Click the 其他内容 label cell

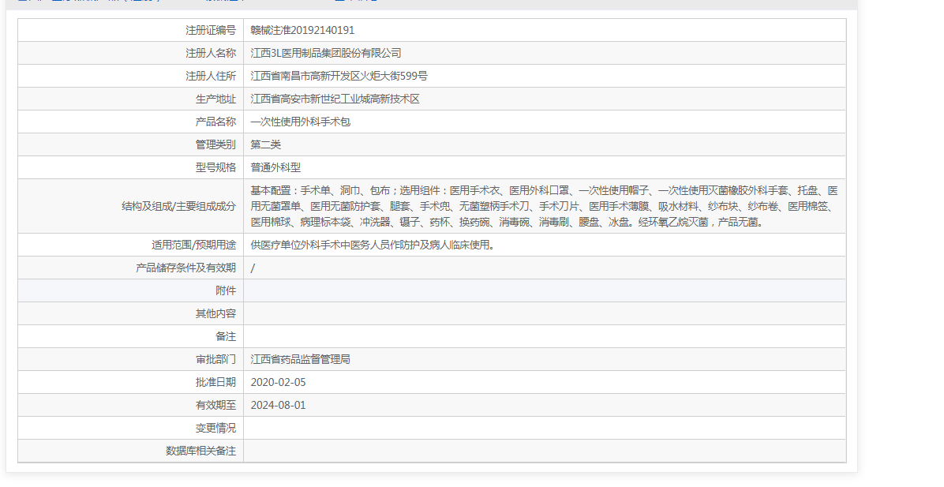pos(131,313)
